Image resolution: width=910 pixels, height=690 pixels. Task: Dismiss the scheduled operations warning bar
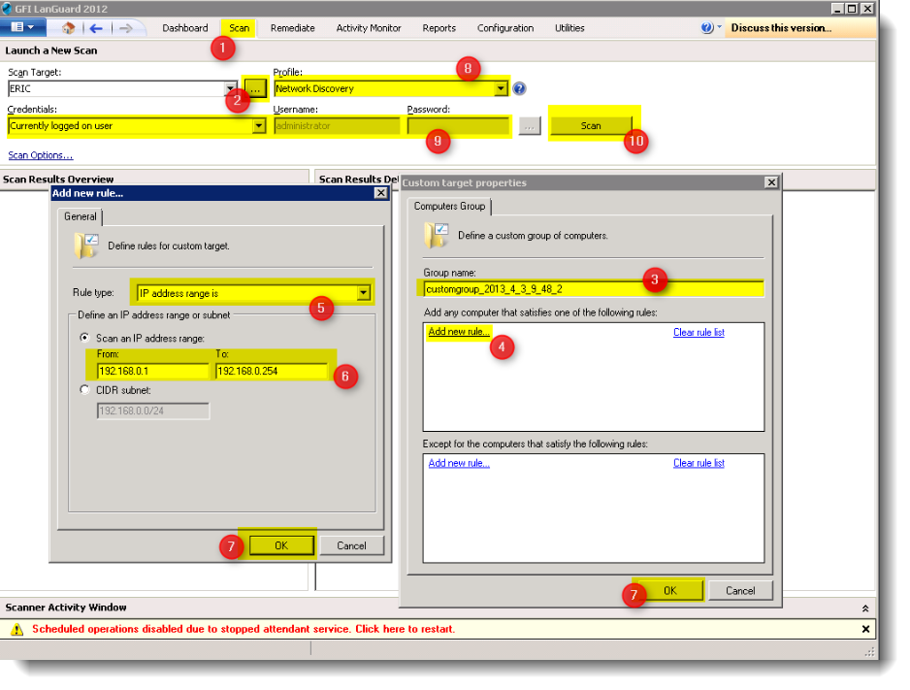(865, 629)
